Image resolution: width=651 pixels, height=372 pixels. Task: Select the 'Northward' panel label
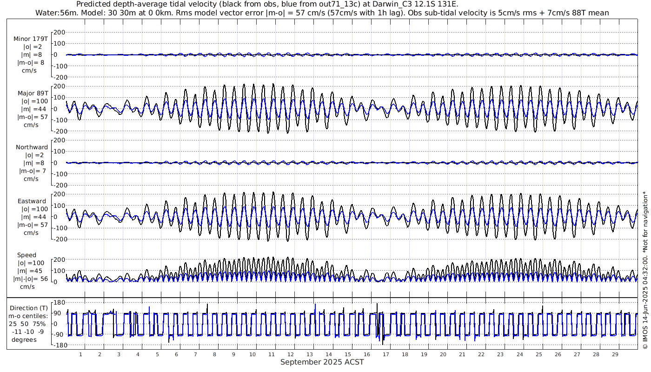point(32,147)
